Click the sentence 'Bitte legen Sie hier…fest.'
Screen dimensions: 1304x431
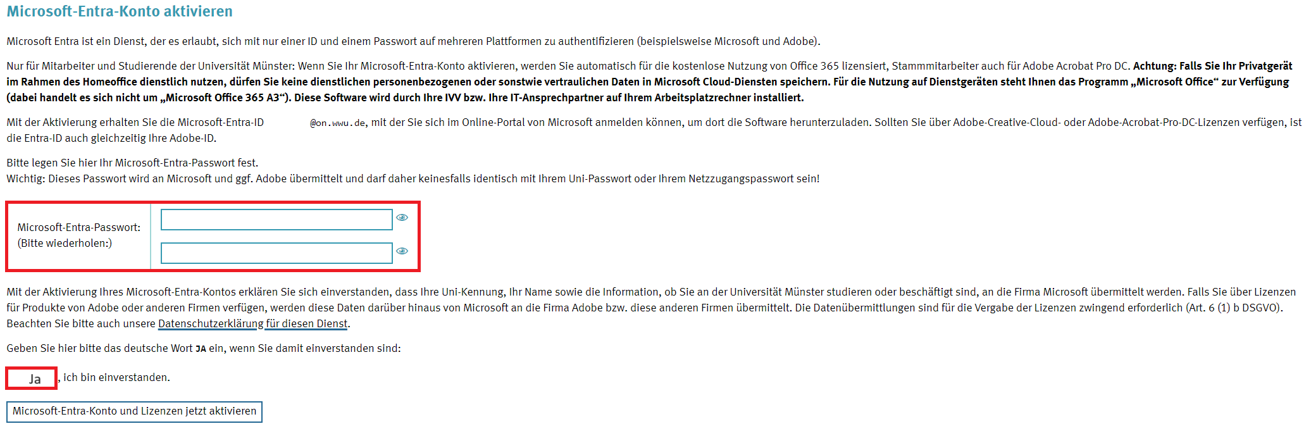point(132,163)
